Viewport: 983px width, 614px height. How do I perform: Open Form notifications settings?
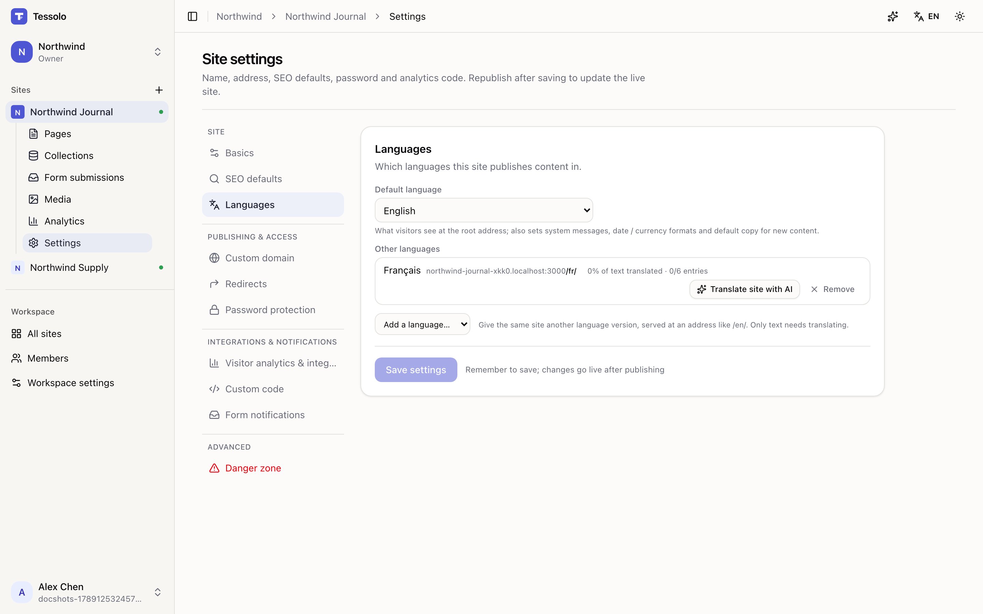point(273,415)
